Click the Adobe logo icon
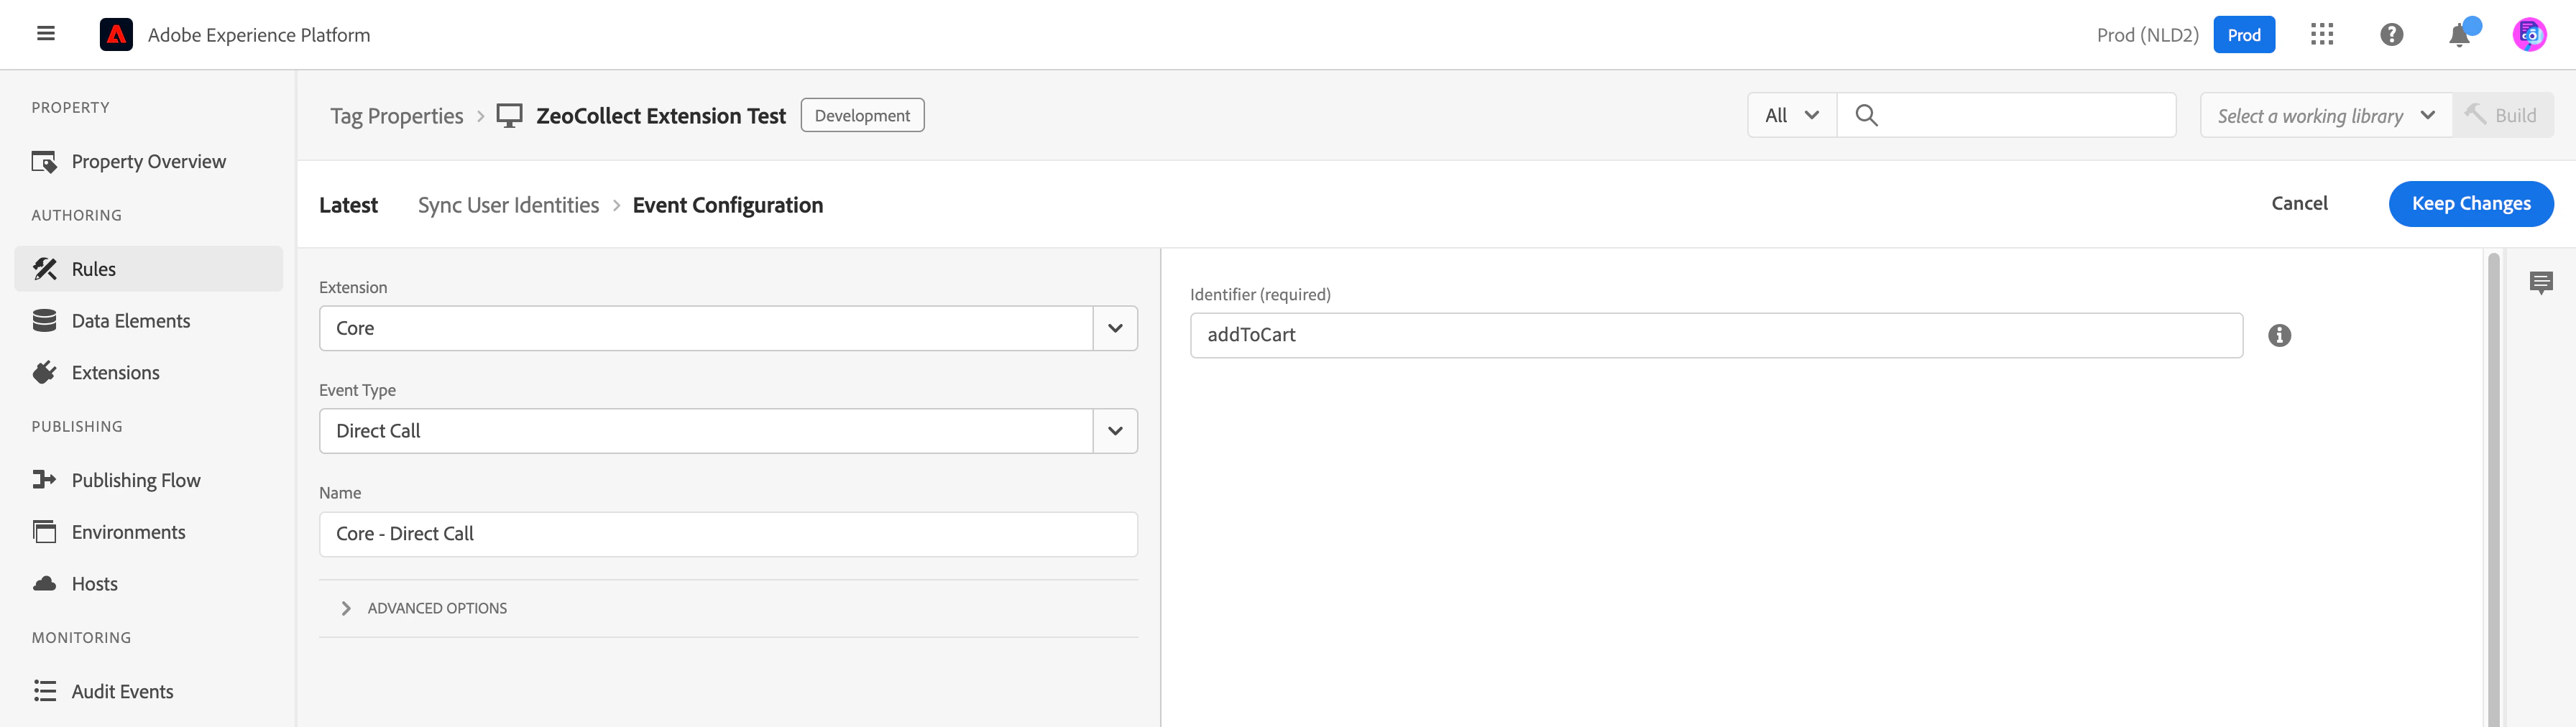The height and width of the screenshot is (727, 2576). point(116,35)
